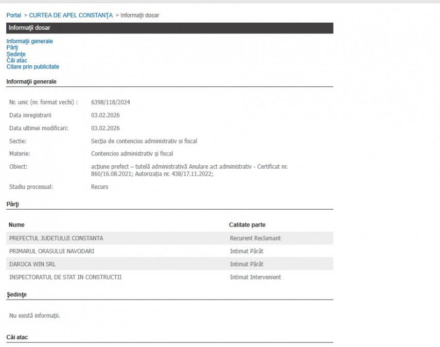
Task: Click the Calitate parte column header
Action: click(x=247, y=225)
